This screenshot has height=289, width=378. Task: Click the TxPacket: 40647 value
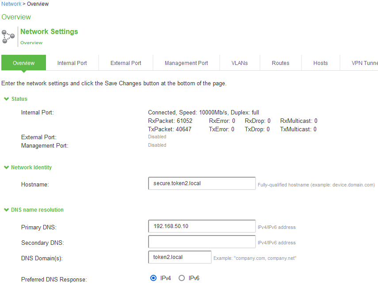coord(170,129)
